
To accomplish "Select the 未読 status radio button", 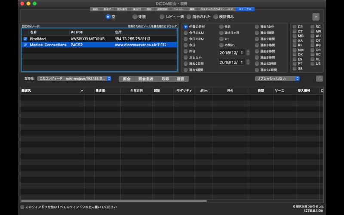I will [135, 17].
